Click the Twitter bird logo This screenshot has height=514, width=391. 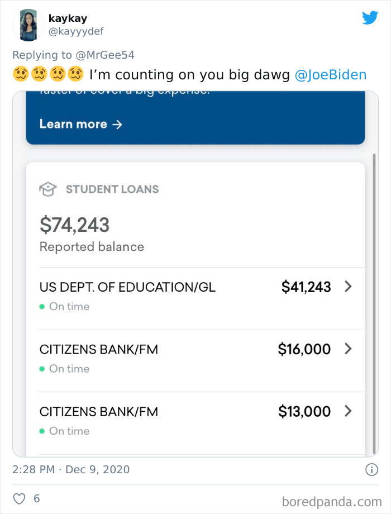coord(370,18)
